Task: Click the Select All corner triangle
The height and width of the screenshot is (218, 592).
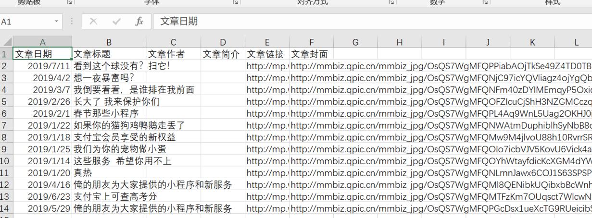Action: click(x=6, y=42)
